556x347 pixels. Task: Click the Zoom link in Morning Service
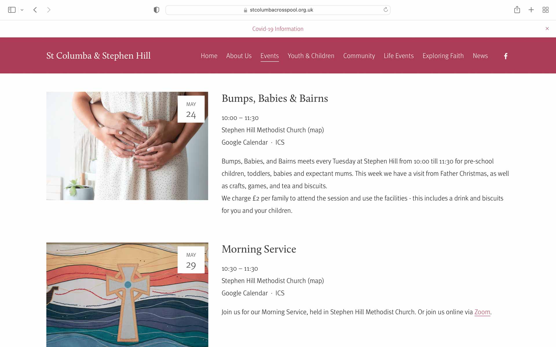tap(482, 312)
